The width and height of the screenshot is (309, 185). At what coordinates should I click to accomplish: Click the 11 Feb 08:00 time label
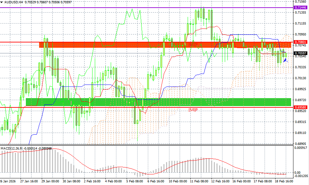tap(199, 181)
